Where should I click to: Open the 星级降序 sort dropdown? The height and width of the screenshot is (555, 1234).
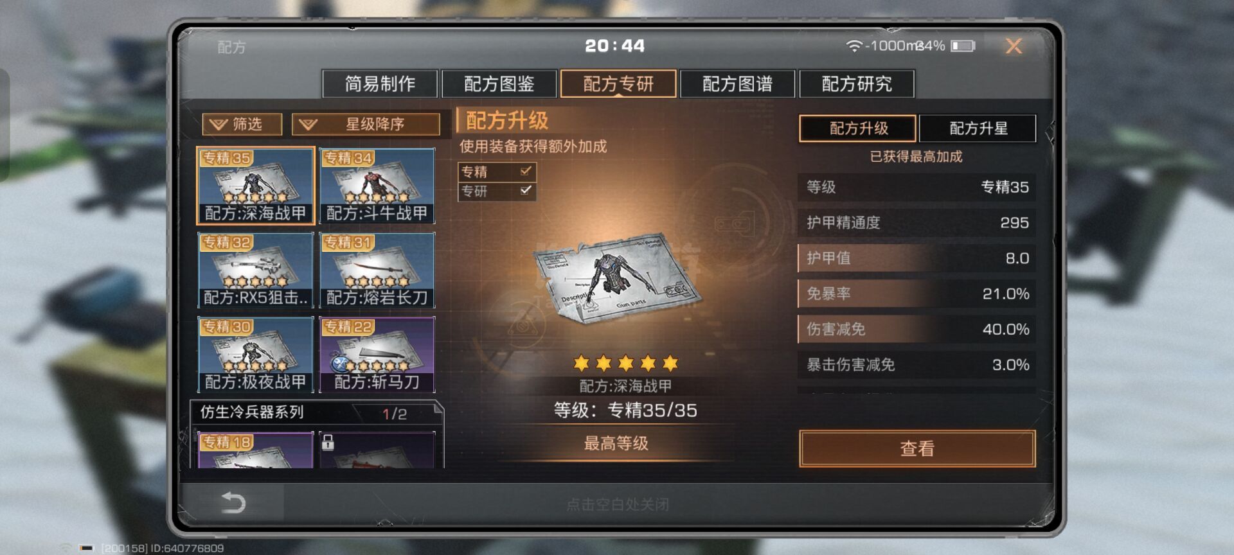point(366,124)
